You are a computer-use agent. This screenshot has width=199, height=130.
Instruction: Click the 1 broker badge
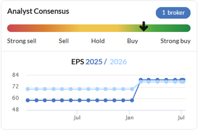pyautogui.click(x=173, y=13)
